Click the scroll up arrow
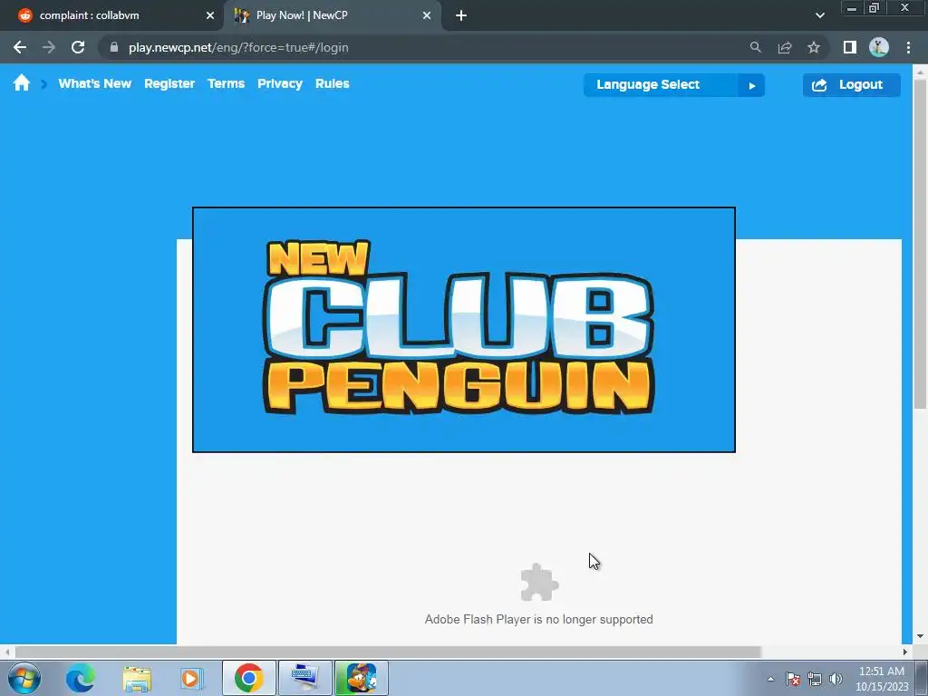The height and width of the screenshot is (696, 928). pos(920,71)
